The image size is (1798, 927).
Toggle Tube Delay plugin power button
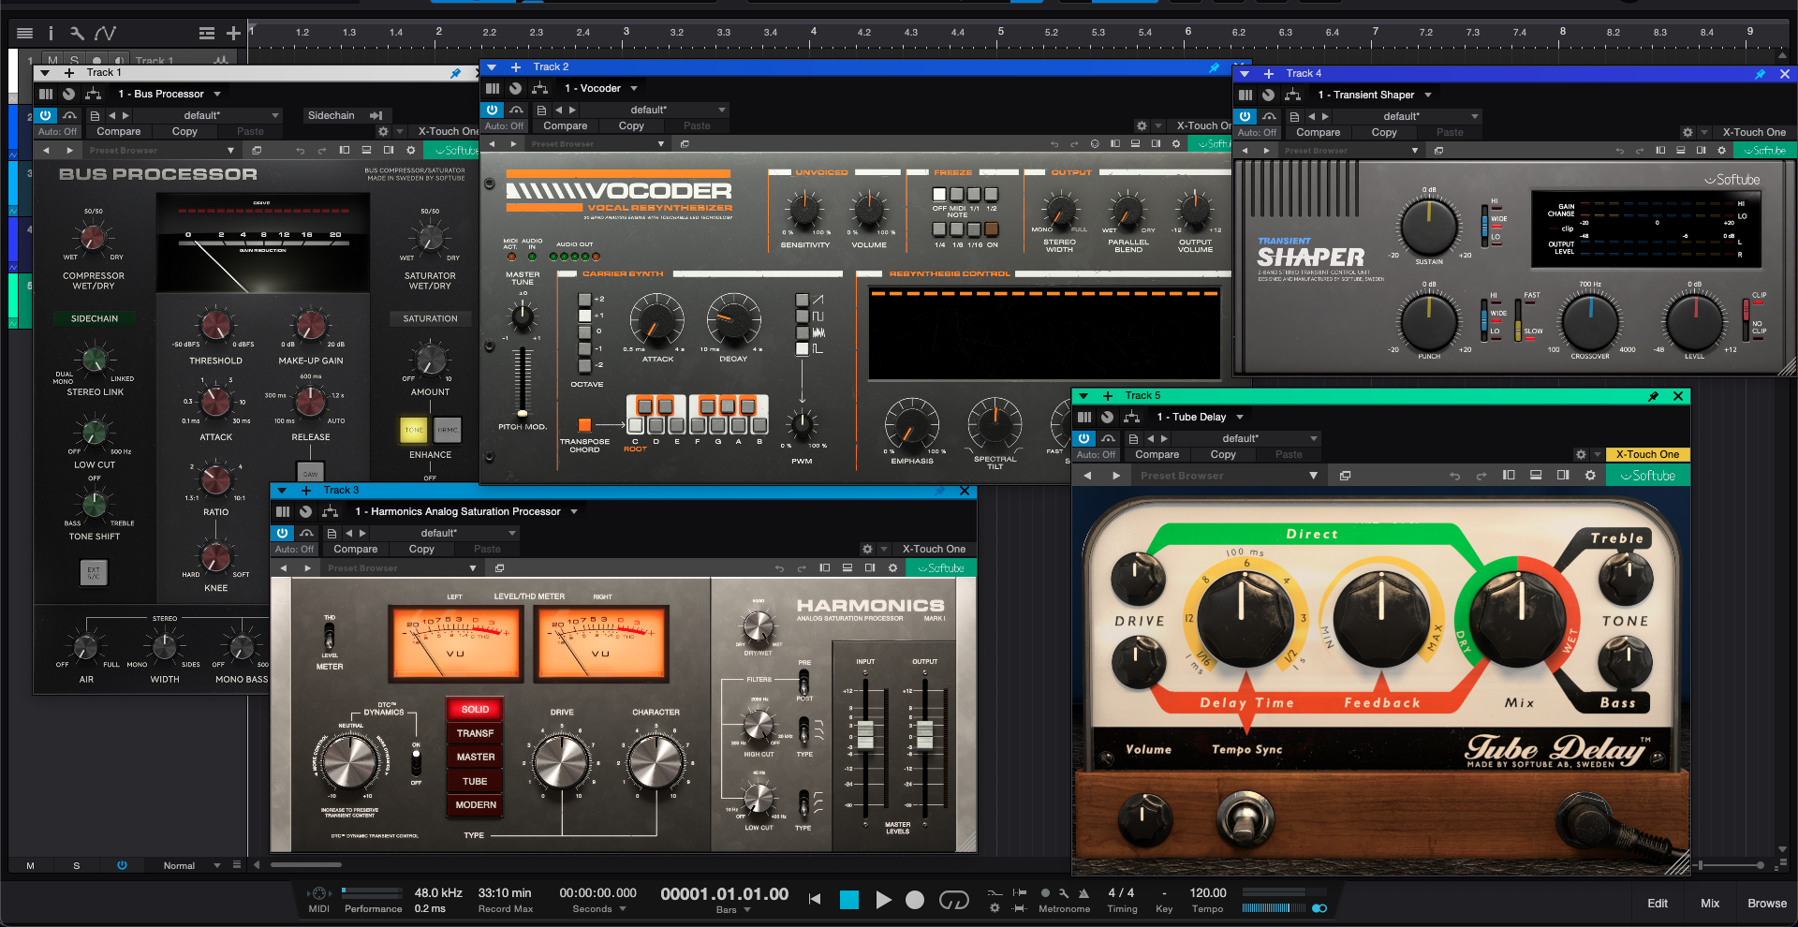[x=1084, y=438]
